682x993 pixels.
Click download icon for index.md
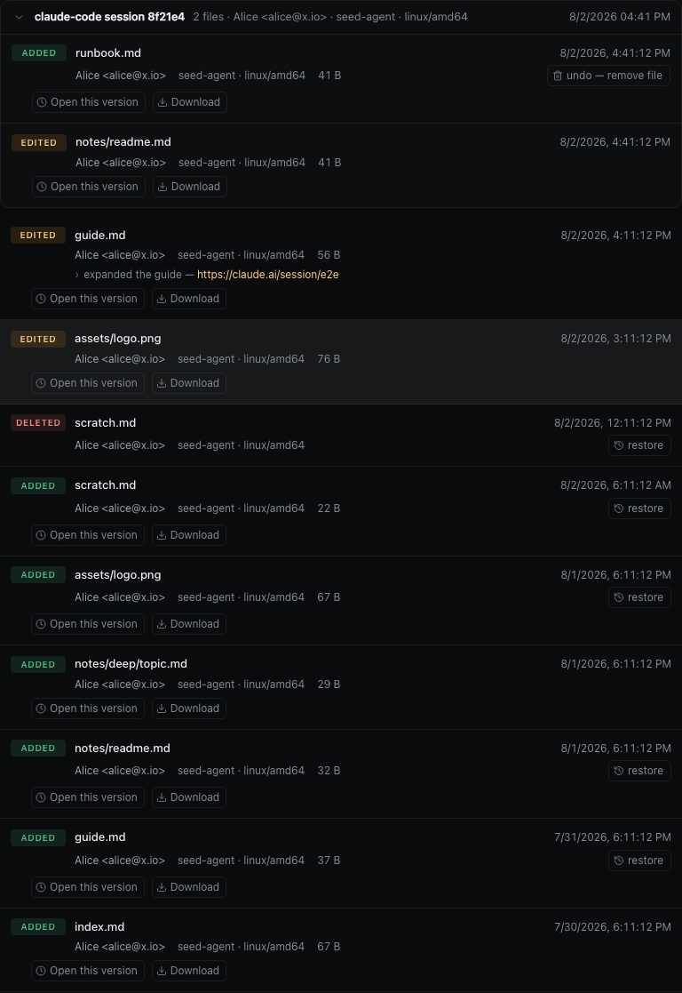162,971
